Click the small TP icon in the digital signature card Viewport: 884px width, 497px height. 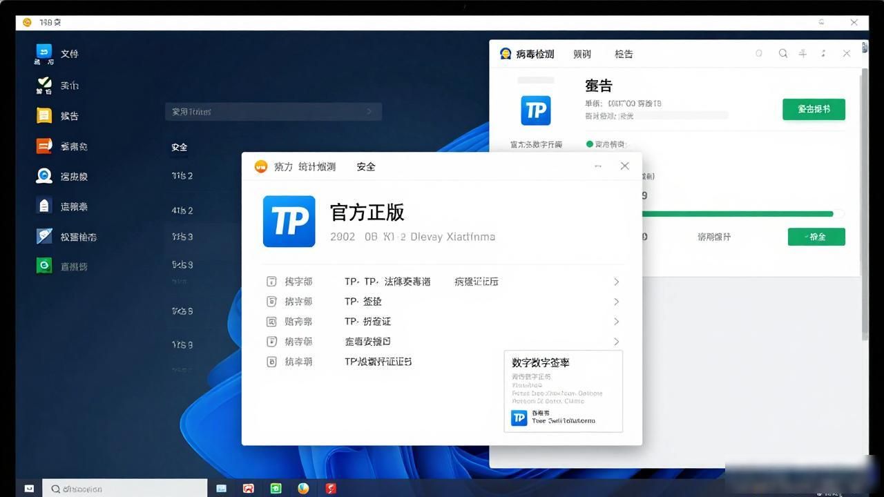tap(519, 417)
